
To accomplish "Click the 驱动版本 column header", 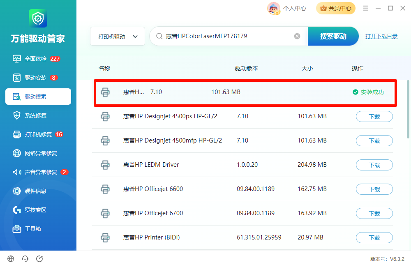I will click(246, 68).
